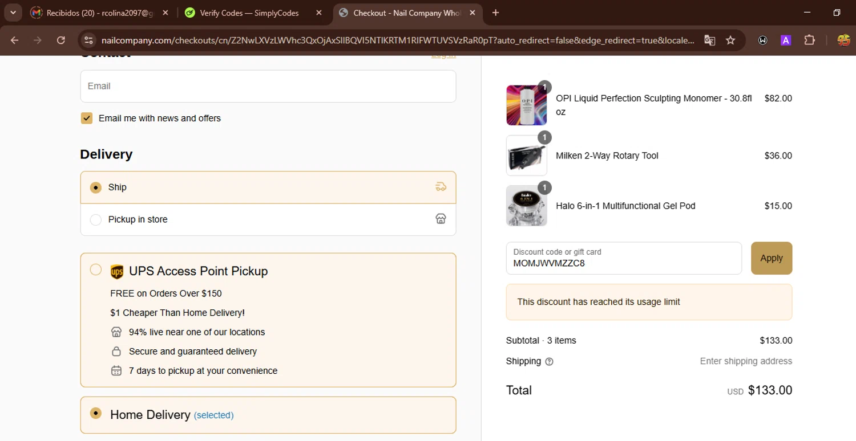Select the Home Delivery radio button
The image size is (856, 441).
pyautogui.click(x=96, y=413)
